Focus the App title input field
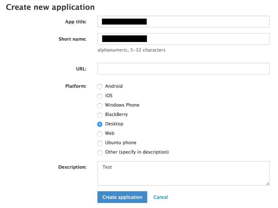Image resolution: width=278 pixels, height=208 pixels. tap(183, 22)
